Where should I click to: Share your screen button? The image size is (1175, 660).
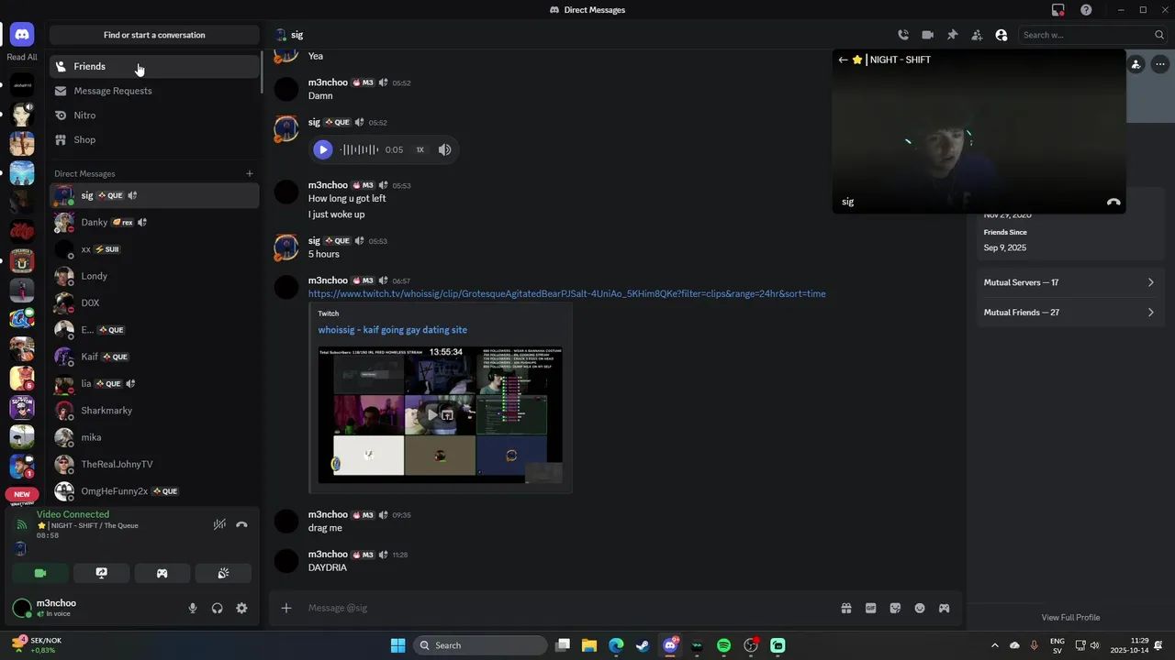(x=101, y=573)
